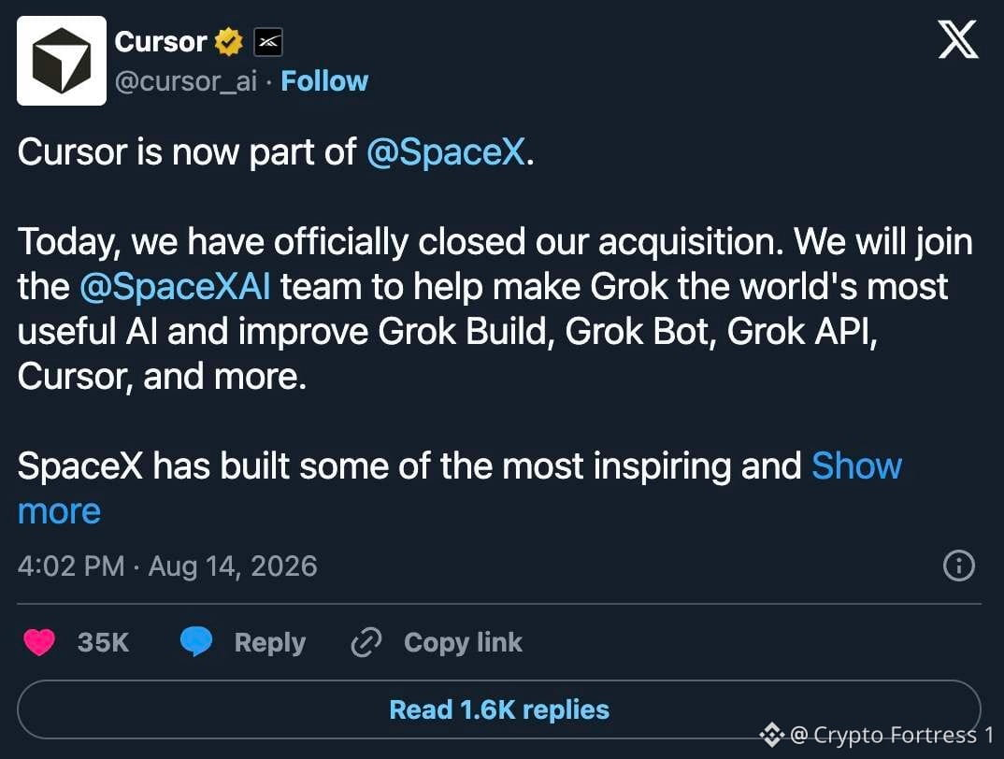
Task: Click the info circle icon
Action: [958, 566]
